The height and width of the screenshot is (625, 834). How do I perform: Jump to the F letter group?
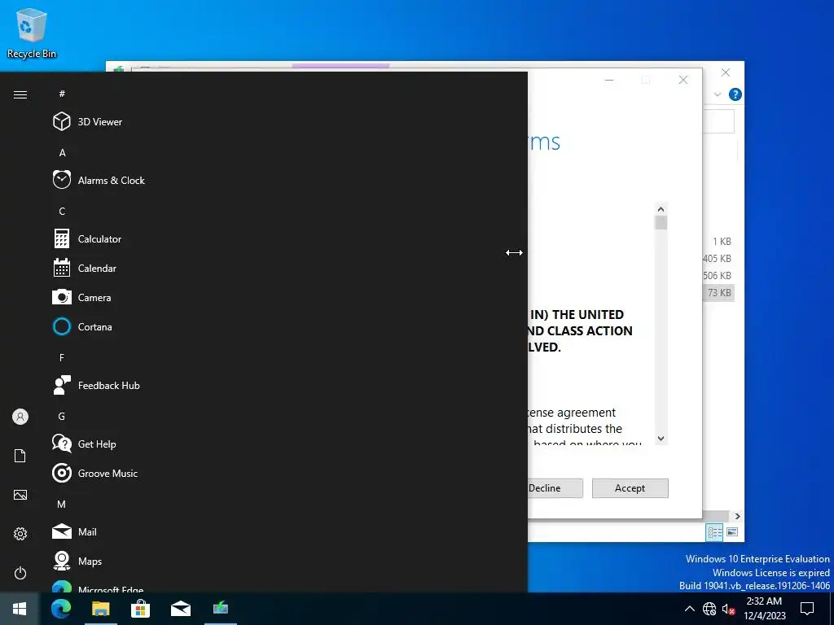[x=62, y=358]
